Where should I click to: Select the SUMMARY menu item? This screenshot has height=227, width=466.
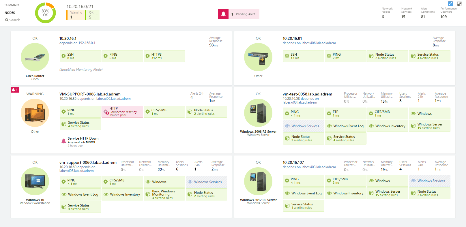12,5
